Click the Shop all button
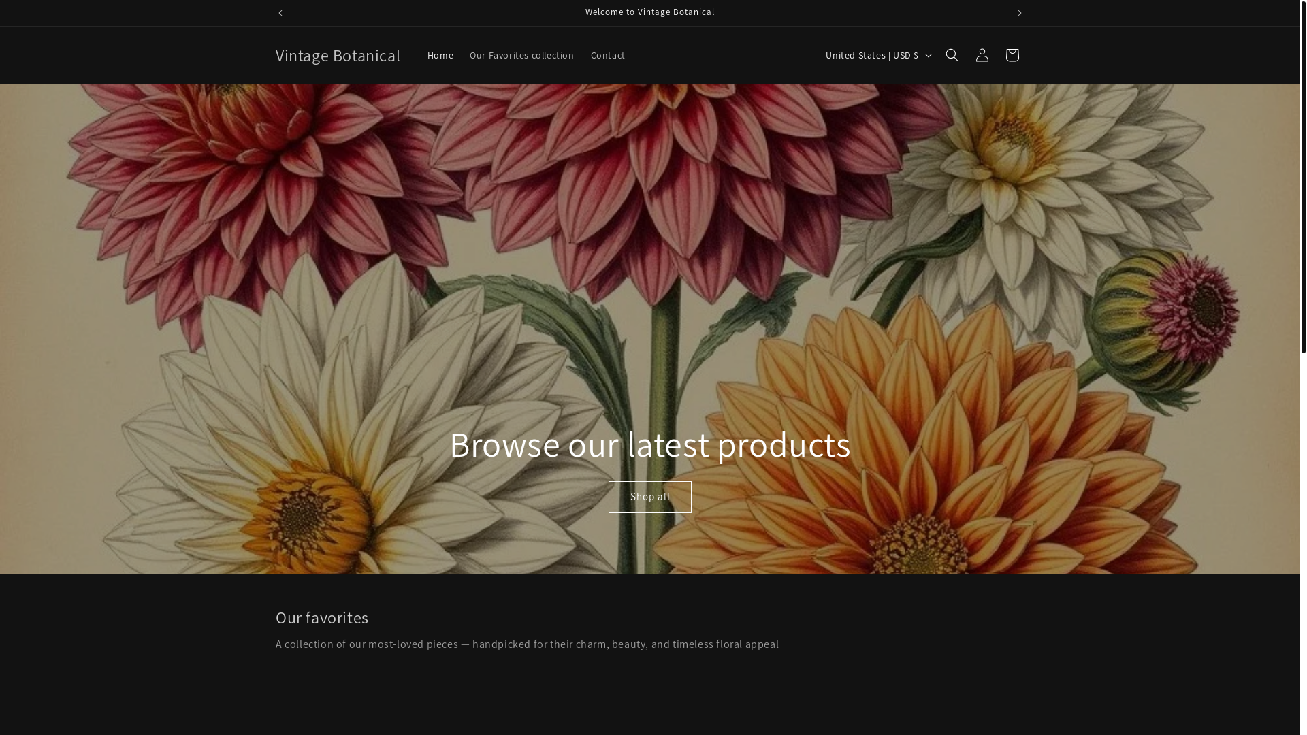The image size is (1307, 735). 649,497
